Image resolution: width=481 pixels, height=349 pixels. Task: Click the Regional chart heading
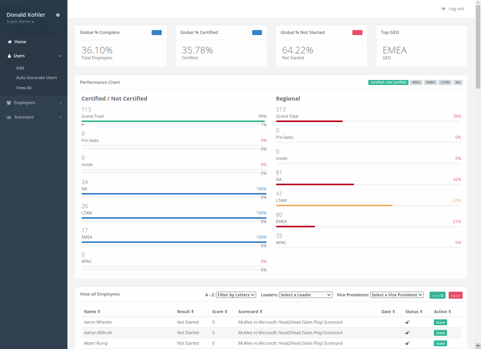tap(288, 99)
